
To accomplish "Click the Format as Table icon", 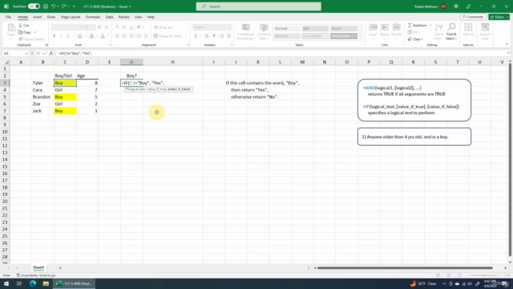I will tap(264, 27).
